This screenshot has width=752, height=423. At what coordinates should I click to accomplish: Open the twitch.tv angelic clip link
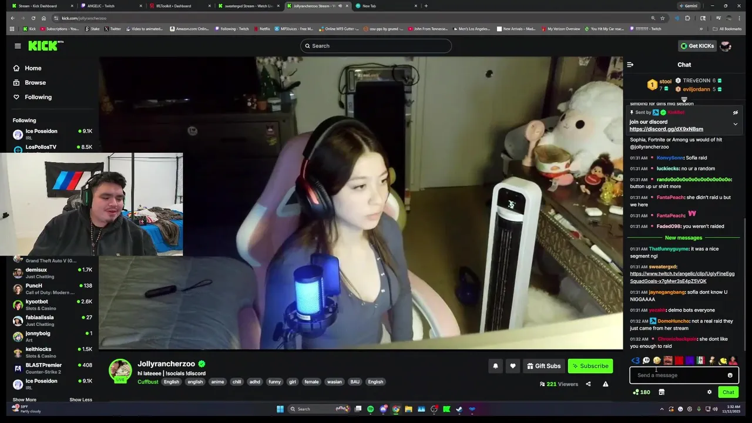[682, 277]
